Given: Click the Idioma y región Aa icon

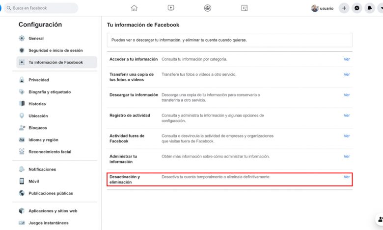Looking at the screenshot, I should coord(22,139).
